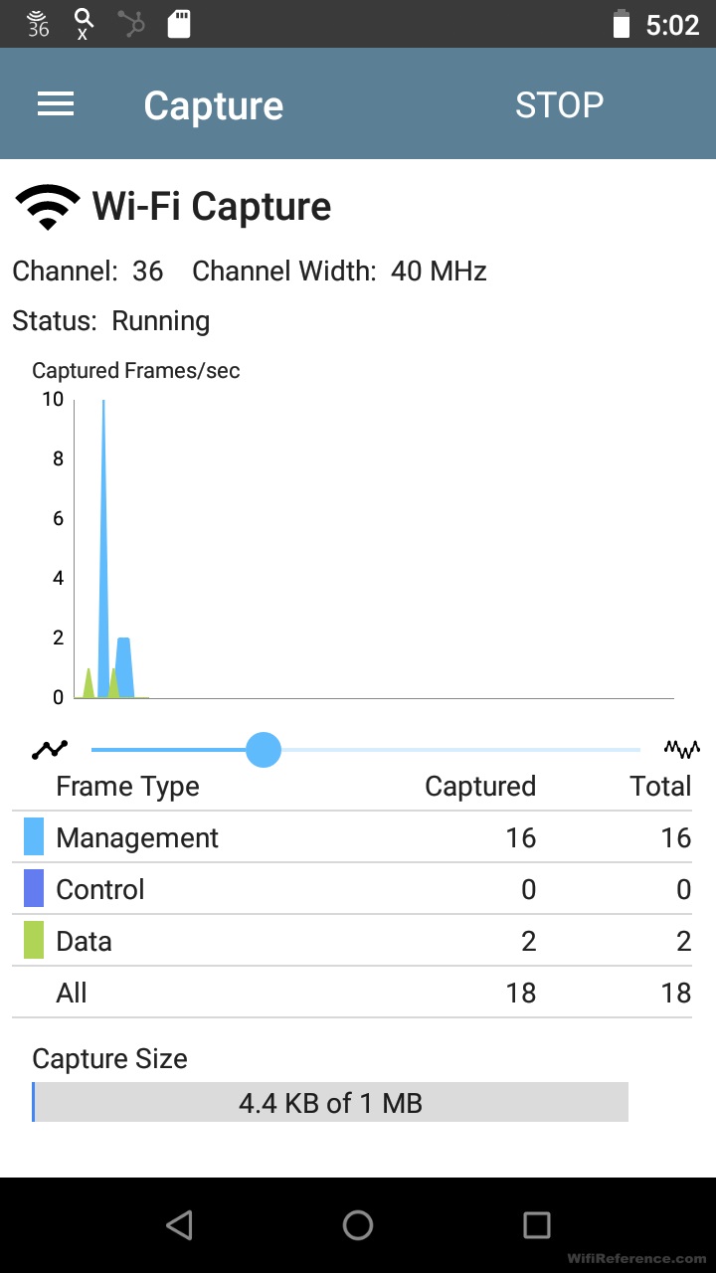
Task: Select the Data frame type row
Action: pos(358,941)
